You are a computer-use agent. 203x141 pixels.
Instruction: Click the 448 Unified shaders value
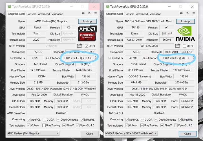[x=40, y=64]
